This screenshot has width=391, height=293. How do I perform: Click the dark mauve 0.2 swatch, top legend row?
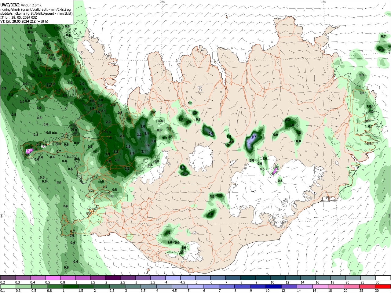tap(8, 278)
